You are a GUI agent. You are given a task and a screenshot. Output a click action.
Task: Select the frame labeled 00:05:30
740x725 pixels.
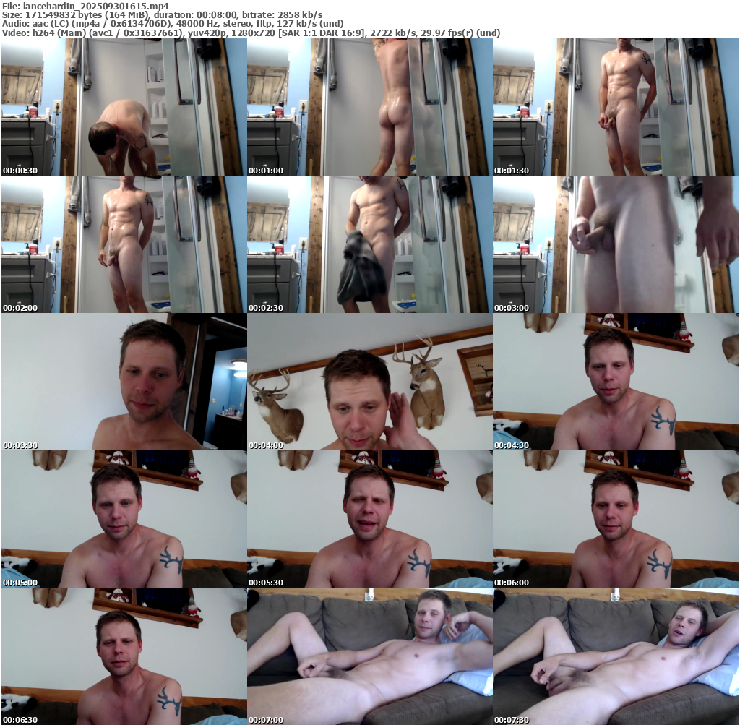[x=370, y=519]
